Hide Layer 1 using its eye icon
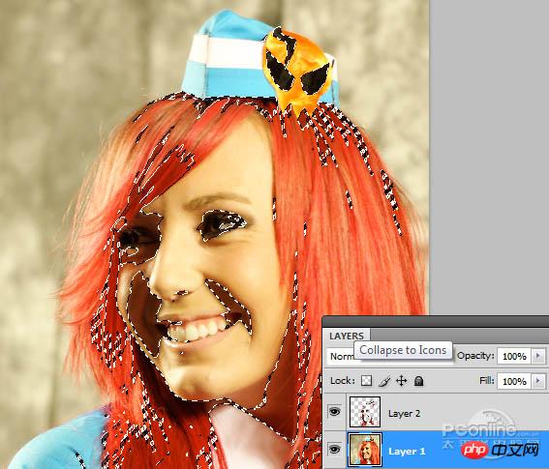 334,449
